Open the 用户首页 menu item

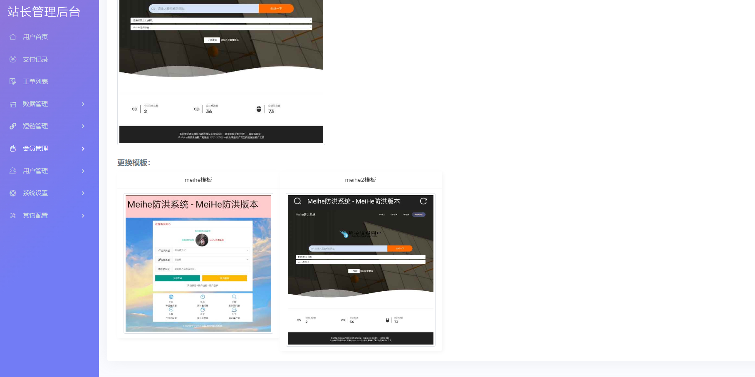coord(35,37)
